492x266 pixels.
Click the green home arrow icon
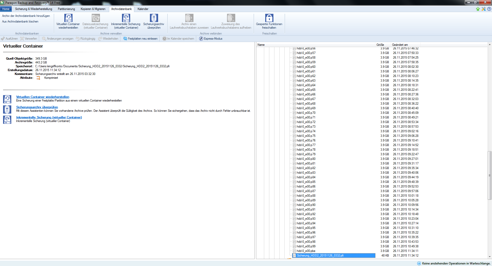tap(478, 9)
